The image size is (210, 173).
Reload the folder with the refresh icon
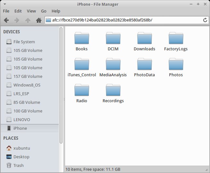(205, 20)
